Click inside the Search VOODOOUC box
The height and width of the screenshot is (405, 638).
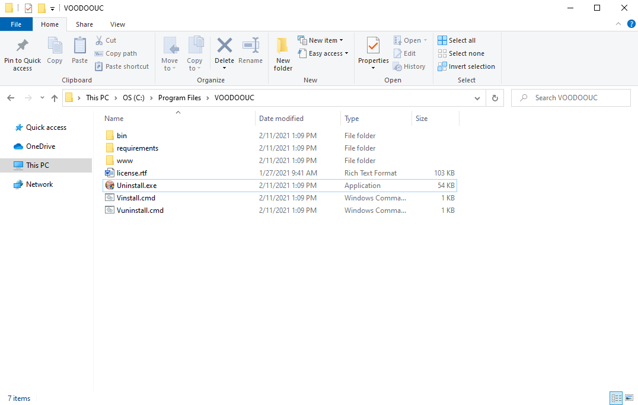coord(570,97)
